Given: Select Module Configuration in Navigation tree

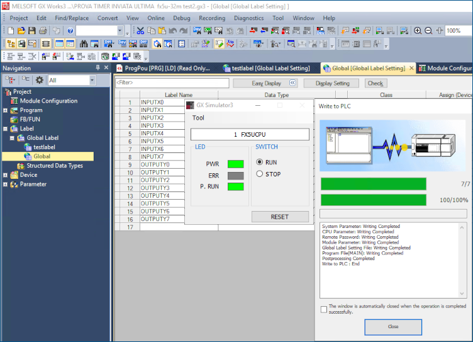Looking at the screenshot, I should point(48,101).
